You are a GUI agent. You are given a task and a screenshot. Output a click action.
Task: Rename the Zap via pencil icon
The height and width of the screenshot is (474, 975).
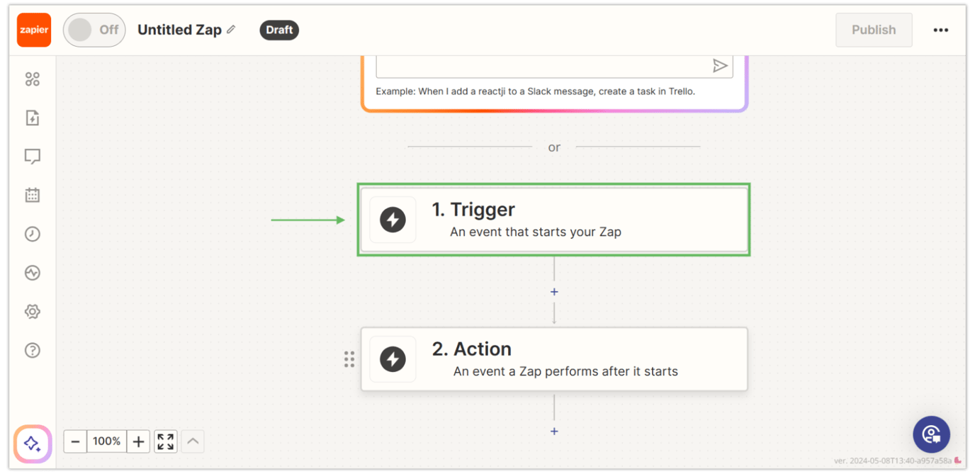[x=232, y=29]
